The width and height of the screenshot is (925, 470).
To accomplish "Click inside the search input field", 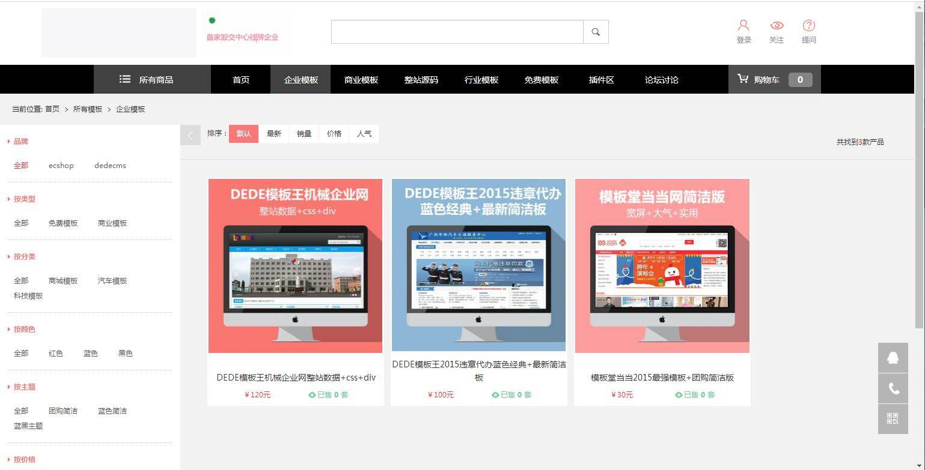I will click(x=457, y=31).
